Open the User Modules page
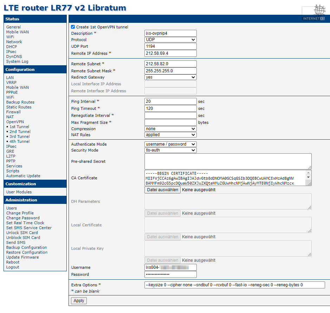The height and width of the screenshot is (313, 330). click(19, 192)
